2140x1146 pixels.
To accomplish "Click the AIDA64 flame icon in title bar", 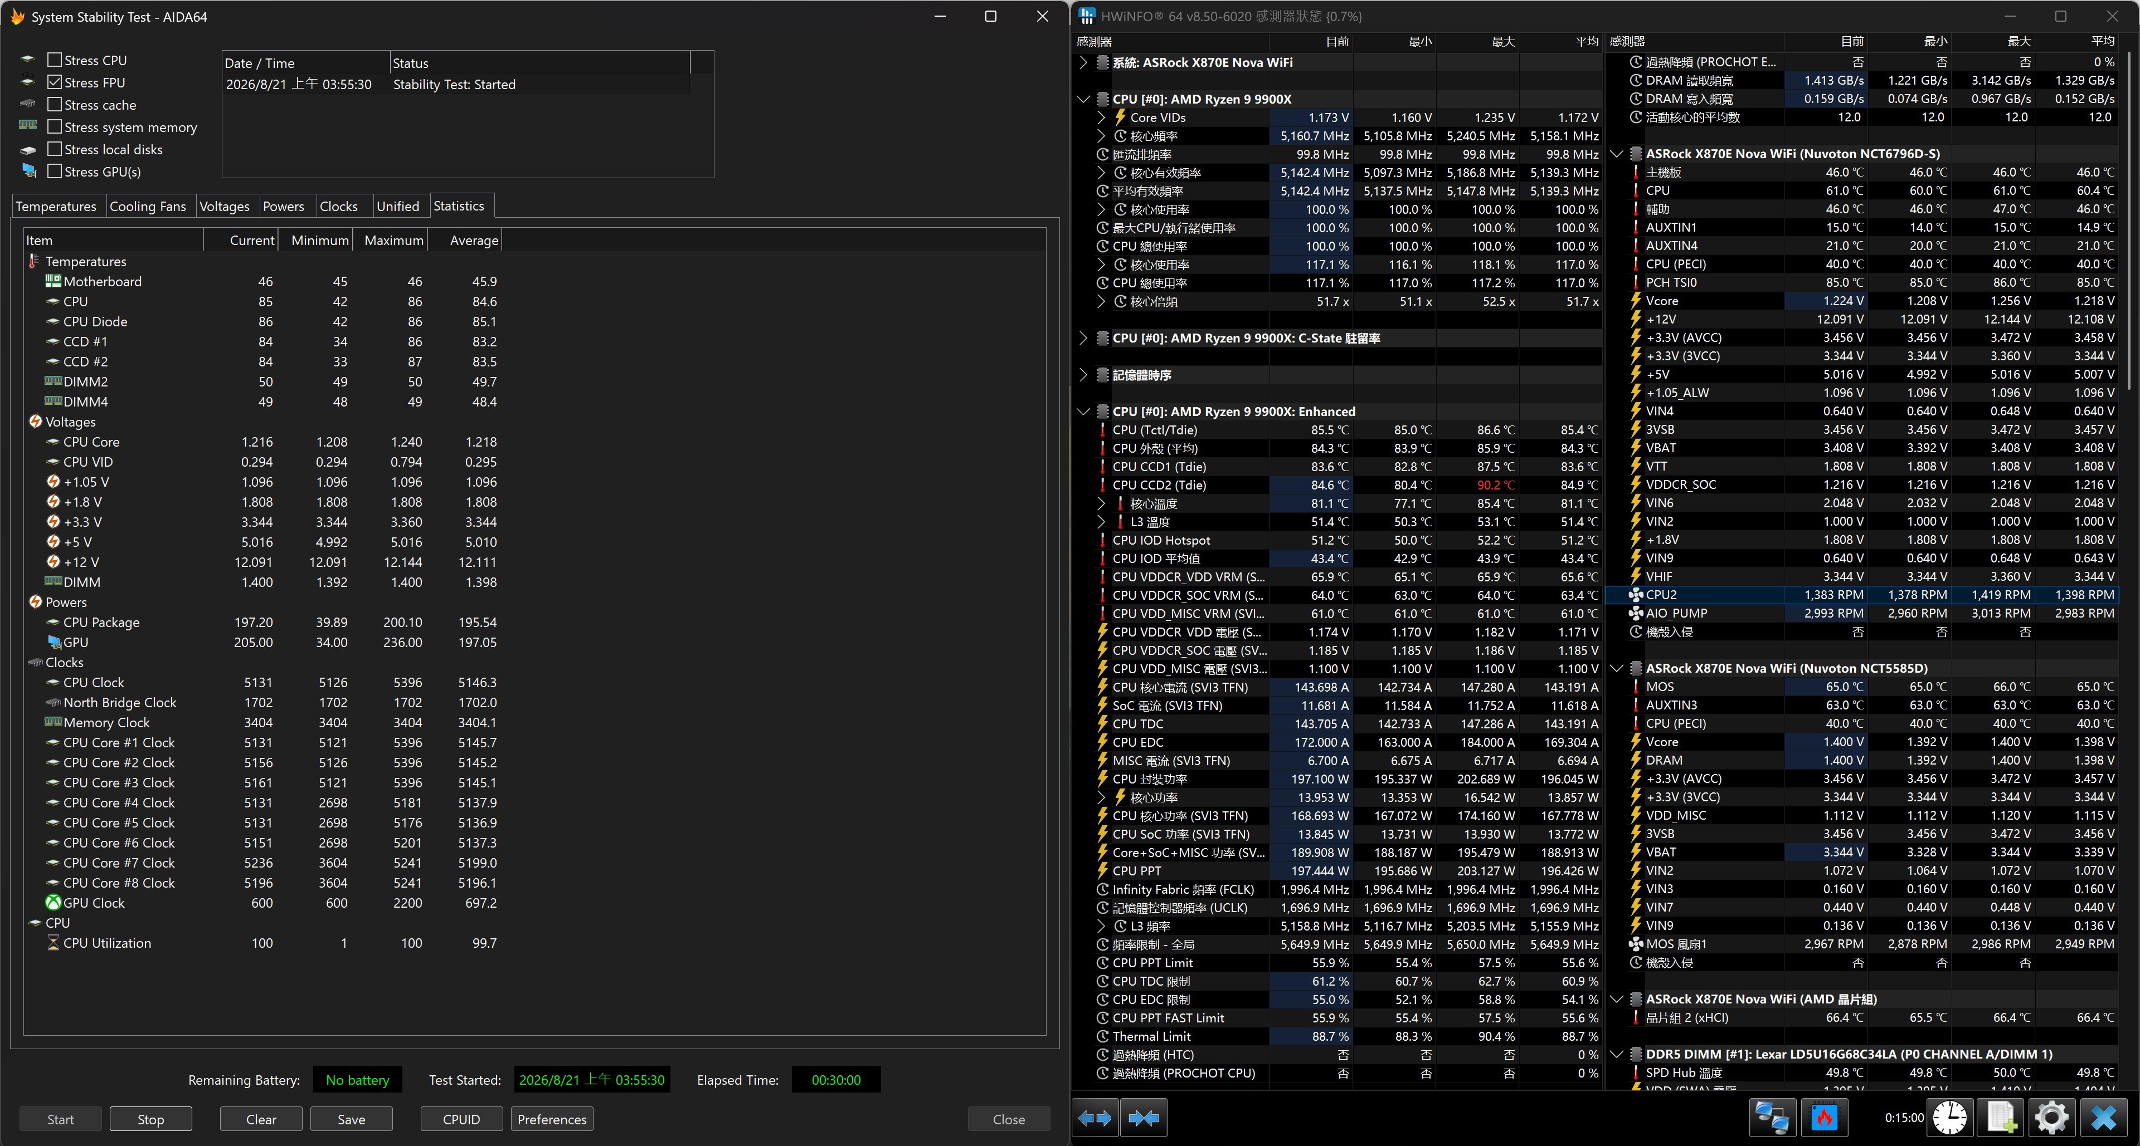I will pyautogui.click(x=17, y=17).
